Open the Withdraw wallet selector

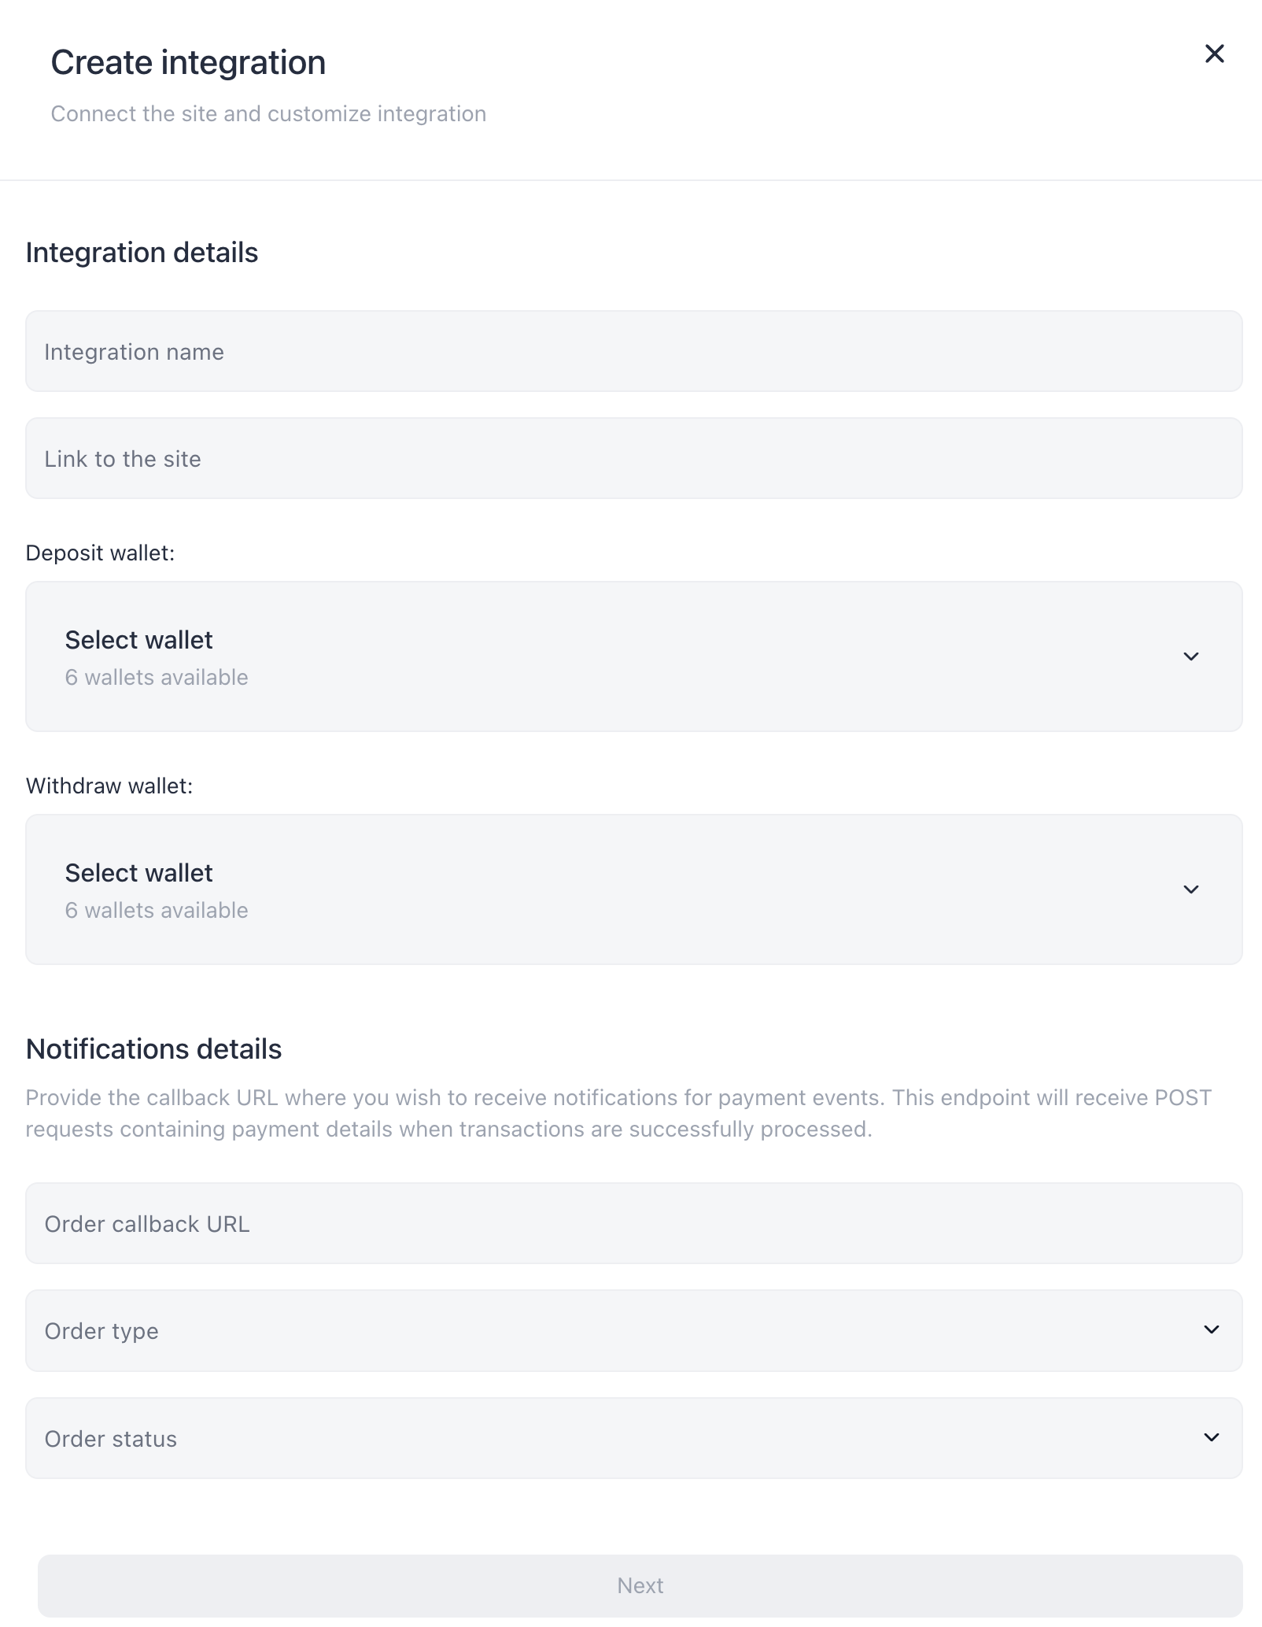pyautogui.click(x=633, y=889)
